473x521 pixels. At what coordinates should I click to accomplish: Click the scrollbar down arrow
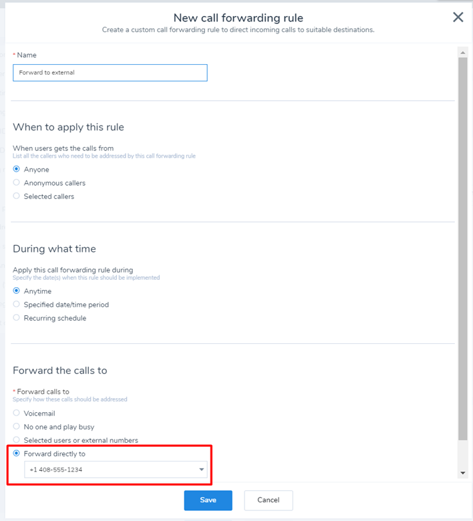463,473
